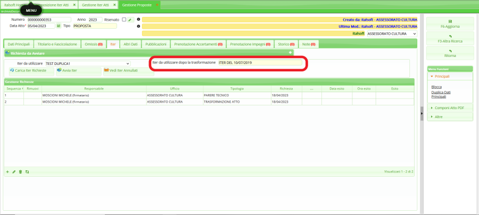Open the Iter da utilizzare dropdown
This screenshot has height=215, width=479.
[127, 63]
